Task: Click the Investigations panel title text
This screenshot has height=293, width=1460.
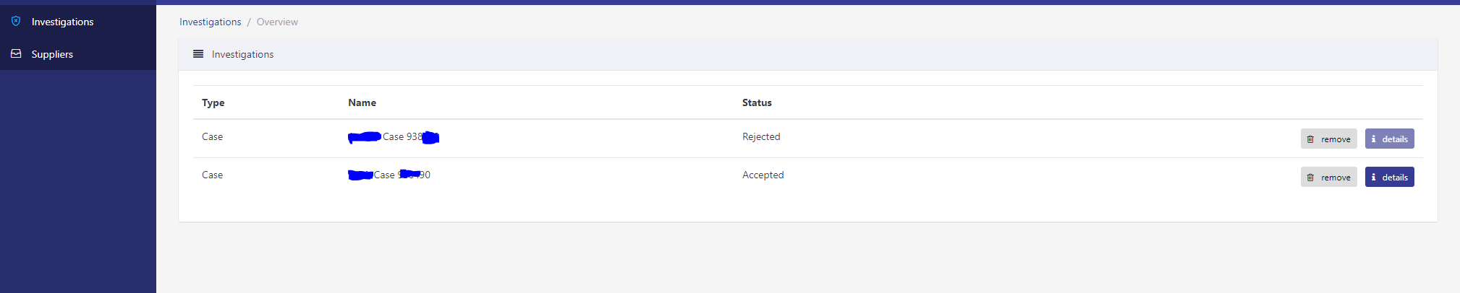Action: 242,54
